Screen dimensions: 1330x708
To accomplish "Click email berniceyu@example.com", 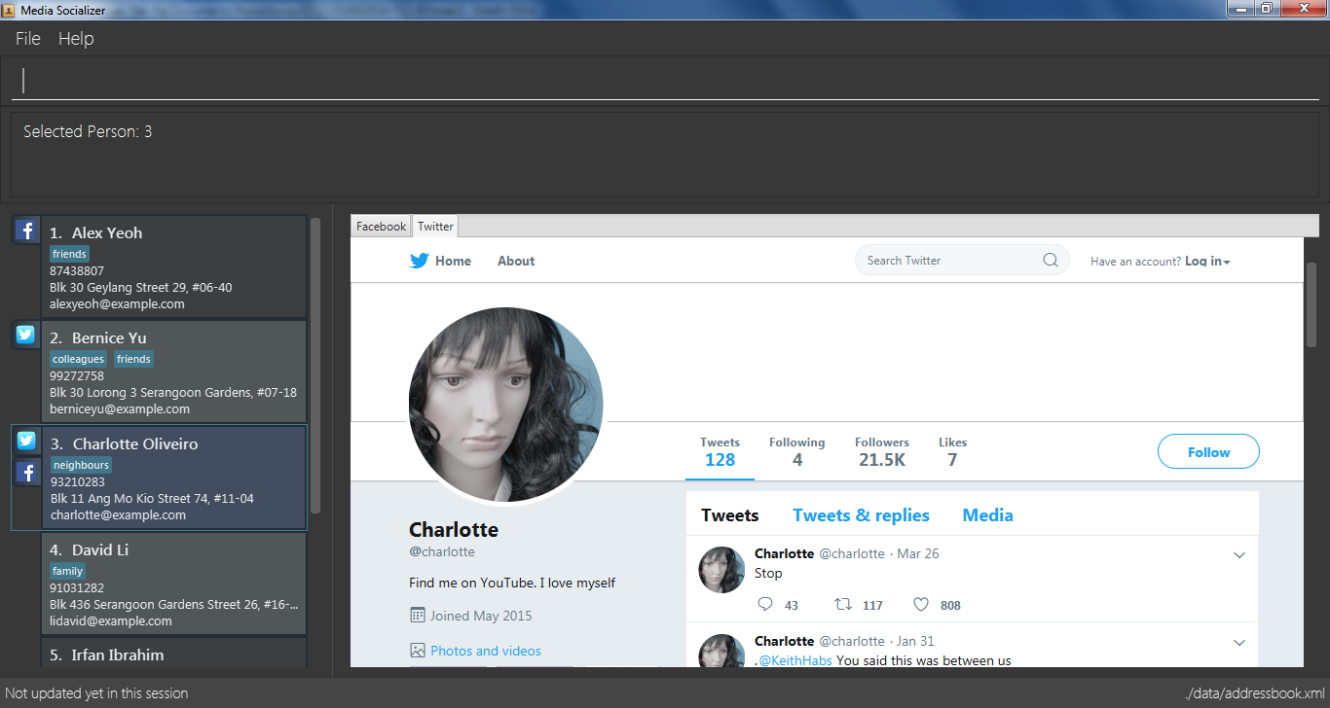I will pyautogui.click(x=120, y=409).
